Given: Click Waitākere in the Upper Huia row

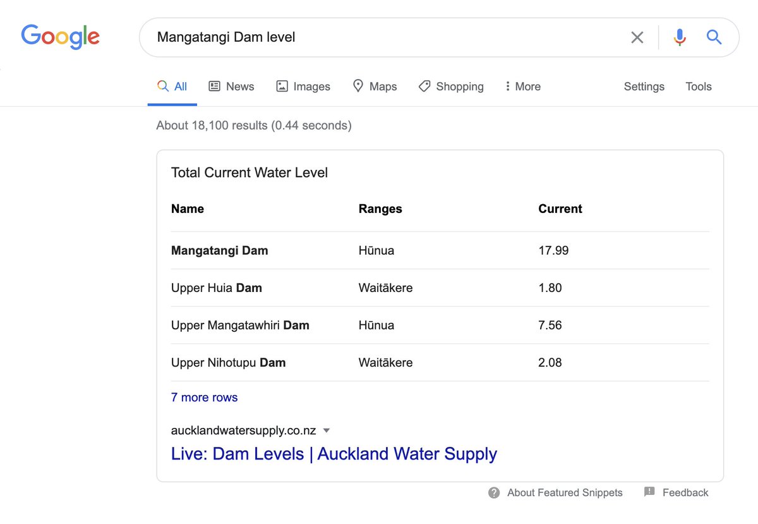Looking at the screenshot, I should [x=385, y=288].
